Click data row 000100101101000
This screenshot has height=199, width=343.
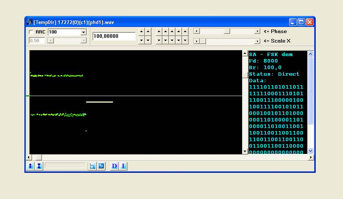pyautogui.click(x=276, y=114)
